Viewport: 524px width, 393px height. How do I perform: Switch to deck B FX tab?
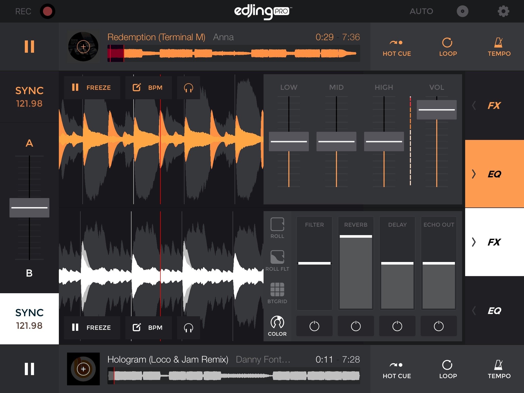click(494, 242)
